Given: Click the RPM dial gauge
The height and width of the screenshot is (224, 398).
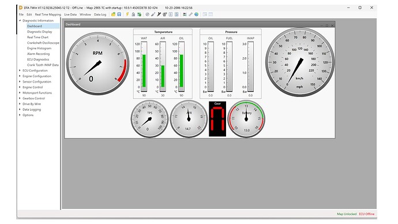Looking at the screenshot, I should pos(97,64).
